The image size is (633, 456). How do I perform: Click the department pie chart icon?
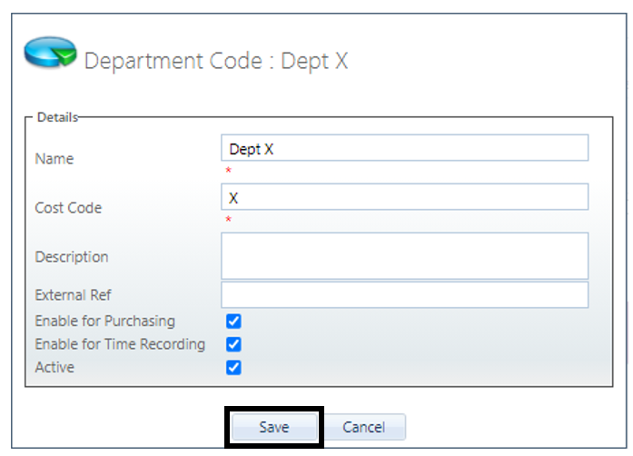pyautogui.click(x=50, y=52)
